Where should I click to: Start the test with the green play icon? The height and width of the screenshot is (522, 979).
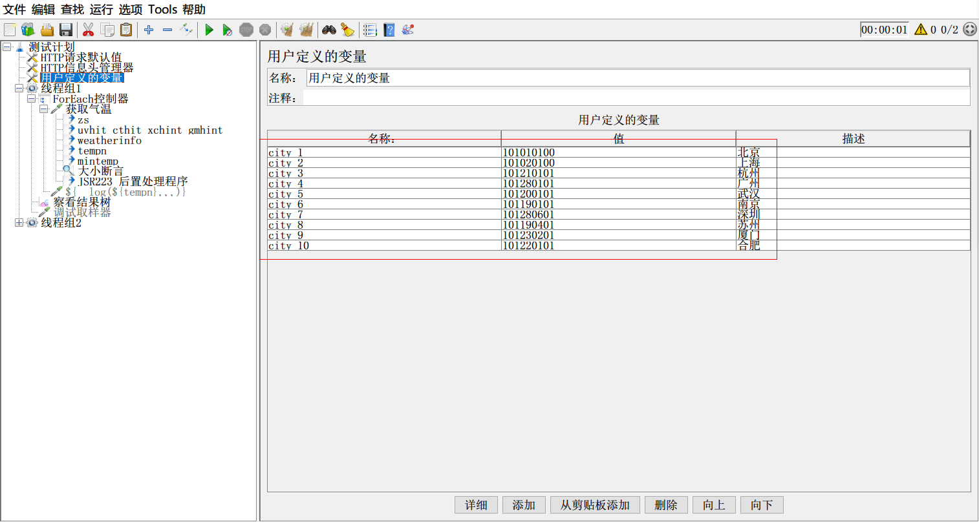209,30
